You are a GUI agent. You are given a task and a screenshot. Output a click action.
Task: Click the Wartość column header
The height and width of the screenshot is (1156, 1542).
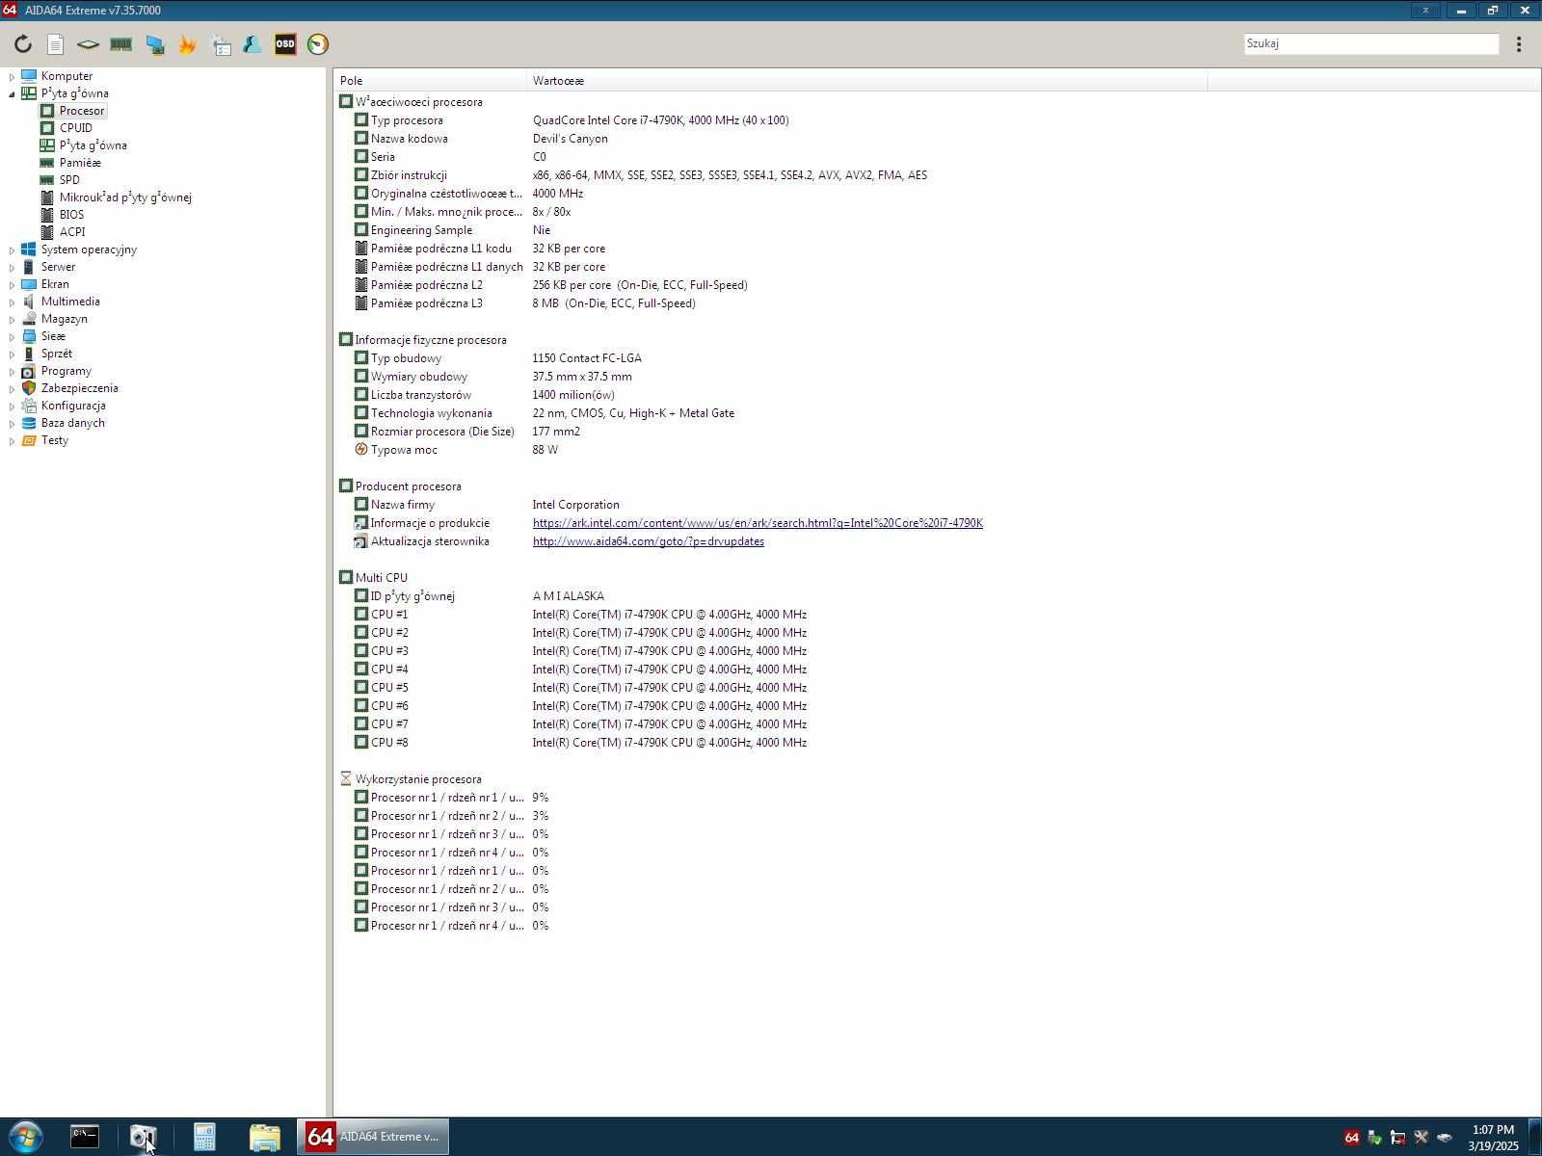867,81
